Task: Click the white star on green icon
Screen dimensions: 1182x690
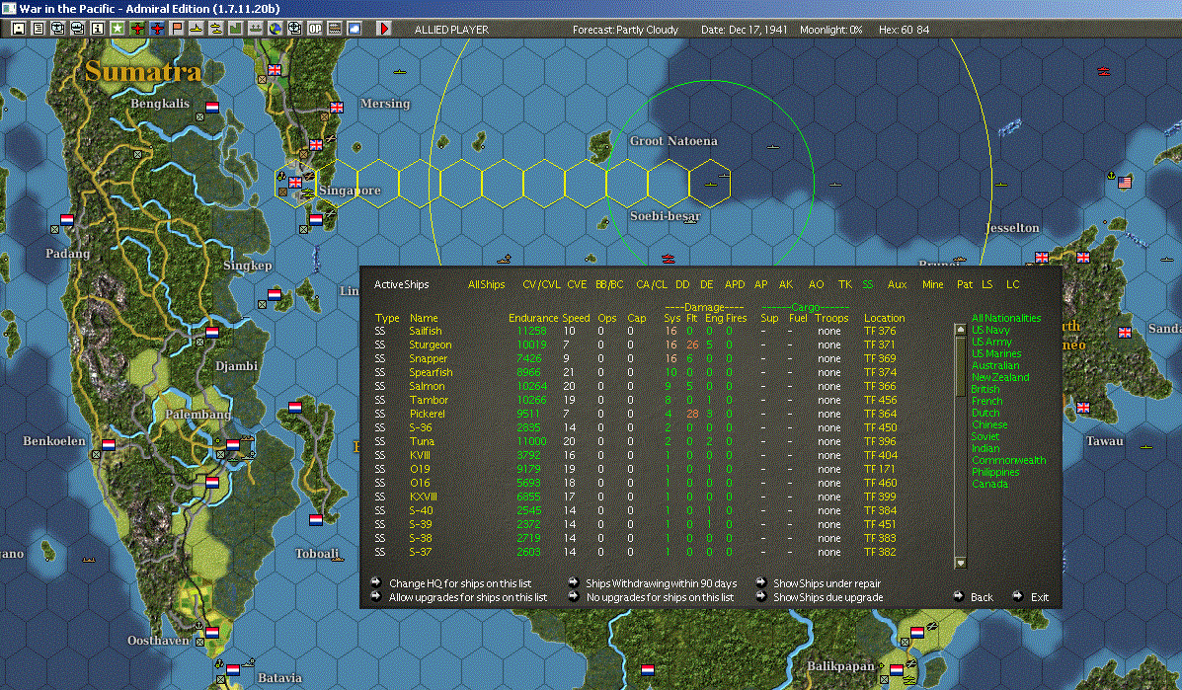Action: (117, 29)
